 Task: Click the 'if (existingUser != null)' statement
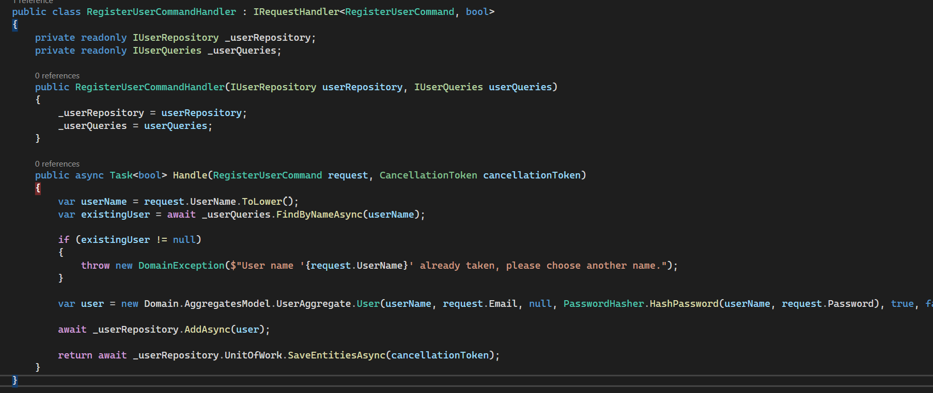130,240
